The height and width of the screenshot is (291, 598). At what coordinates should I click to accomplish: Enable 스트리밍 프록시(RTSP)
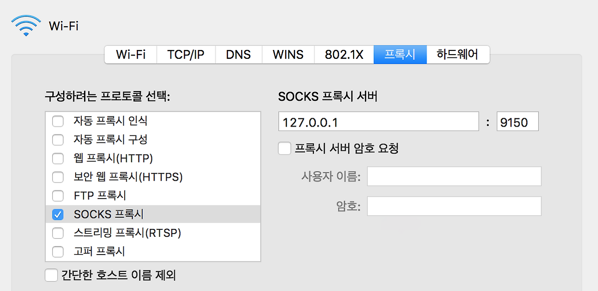click(58, 233)
